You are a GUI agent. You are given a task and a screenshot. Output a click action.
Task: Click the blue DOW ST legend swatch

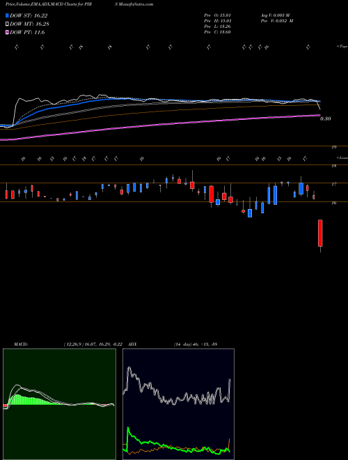(x=7, y=15)
